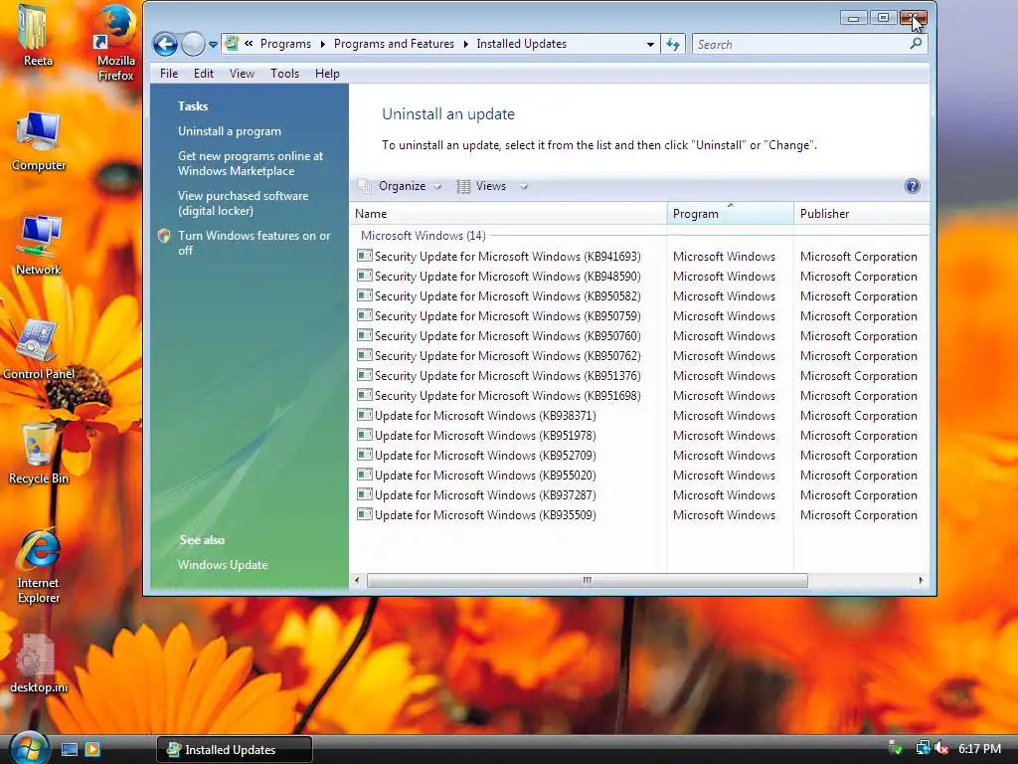Select Update KB955020 row
Viewport: 1018px width, 764px height.
tap(639, 475)
